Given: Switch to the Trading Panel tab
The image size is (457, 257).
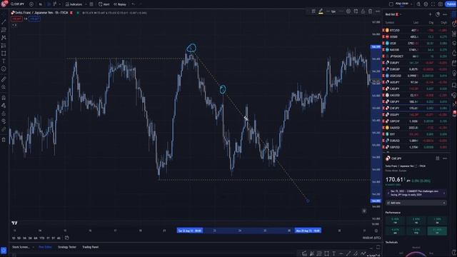Looking at the screenshot, I should 91,247.
